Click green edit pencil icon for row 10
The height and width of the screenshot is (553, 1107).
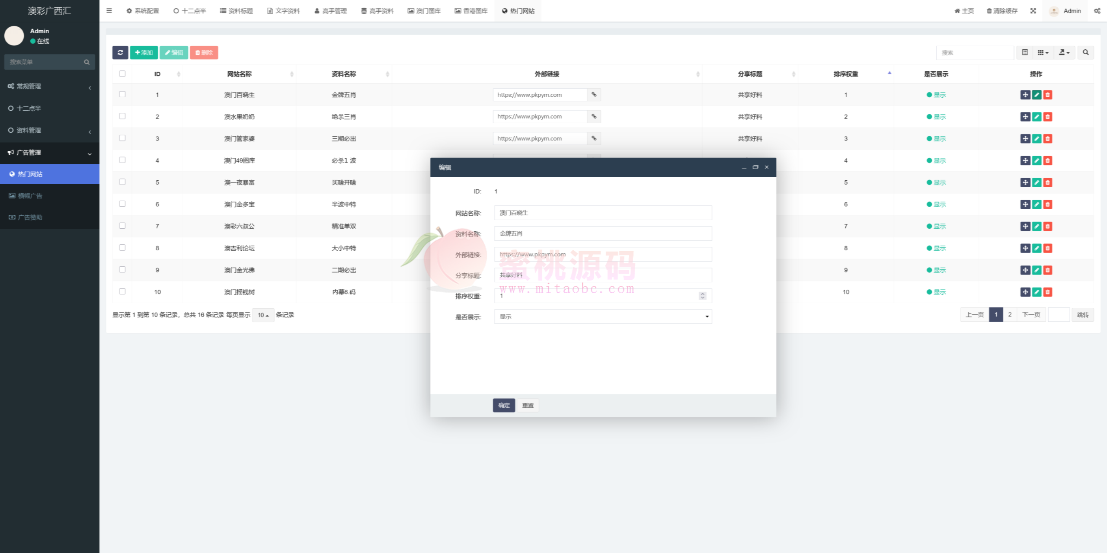tap(1037, 292)
